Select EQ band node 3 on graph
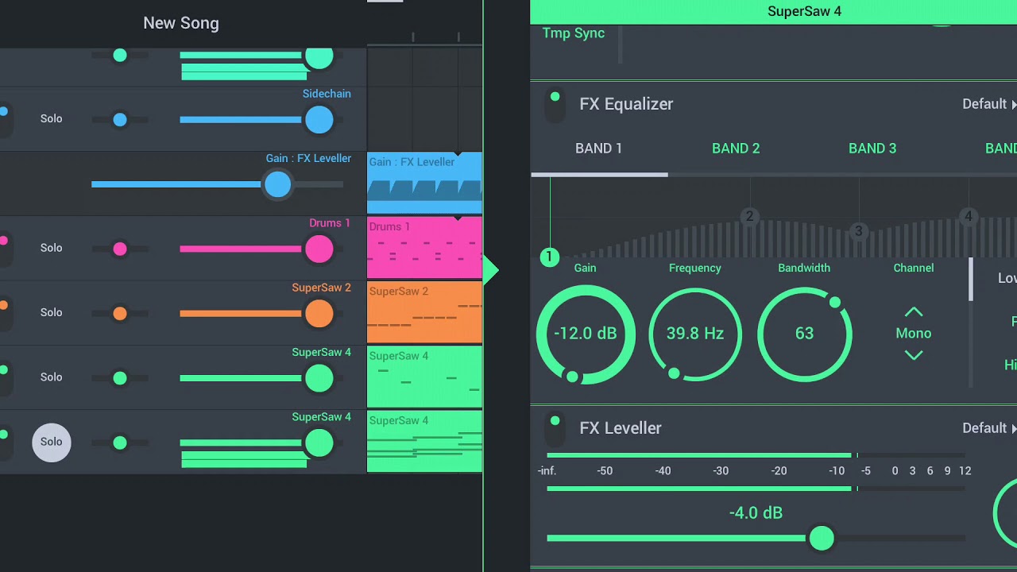 pyautogui.click(x=858, y=231)
